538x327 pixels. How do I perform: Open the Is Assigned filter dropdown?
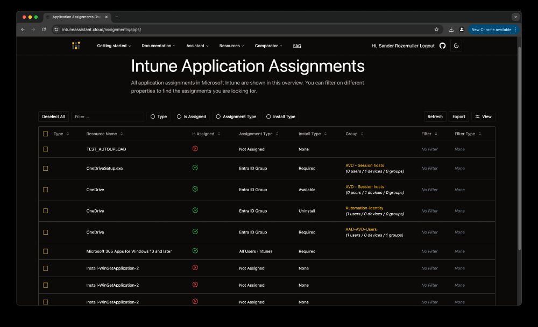[x=192, y=117]
